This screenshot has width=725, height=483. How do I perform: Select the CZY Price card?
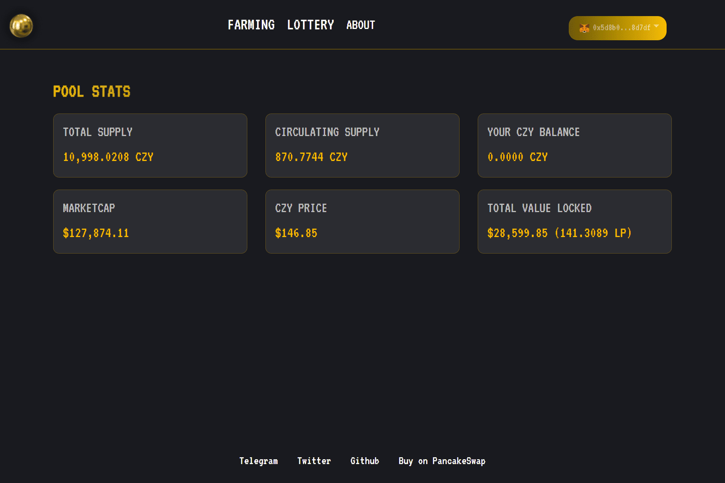point(362,221)
